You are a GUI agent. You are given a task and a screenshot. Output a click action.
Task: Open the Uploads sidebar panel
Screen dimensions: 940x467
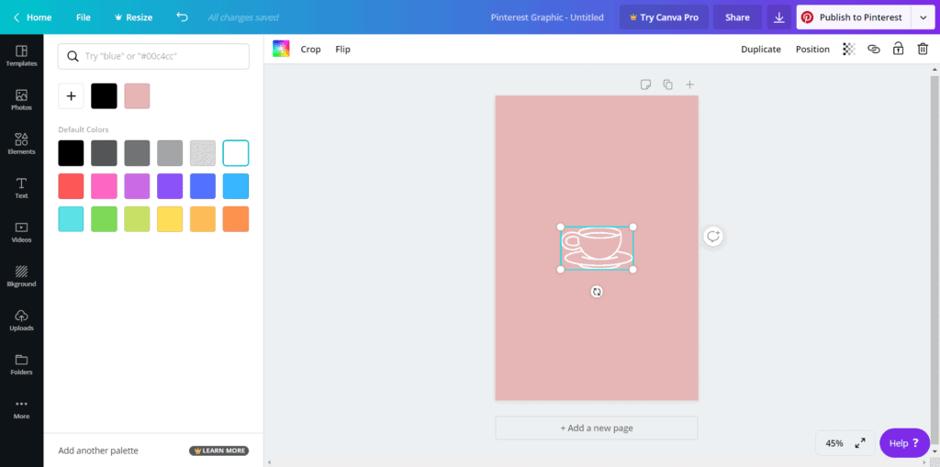point(22,320)
